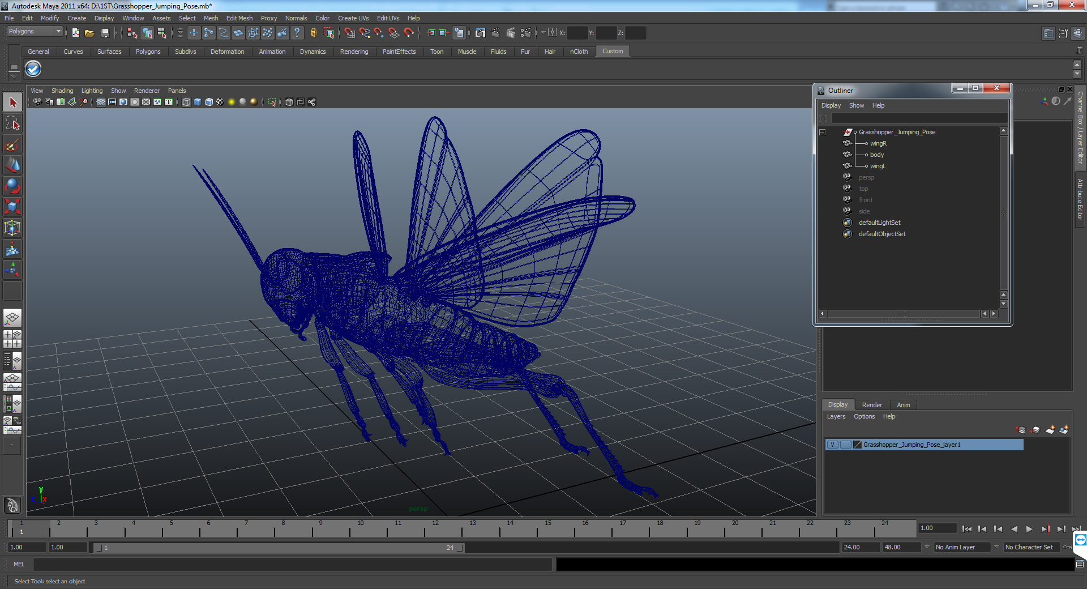Switch to the Rendering shelf tab
The image size is (1087, 589).
[x=354, y=52]
